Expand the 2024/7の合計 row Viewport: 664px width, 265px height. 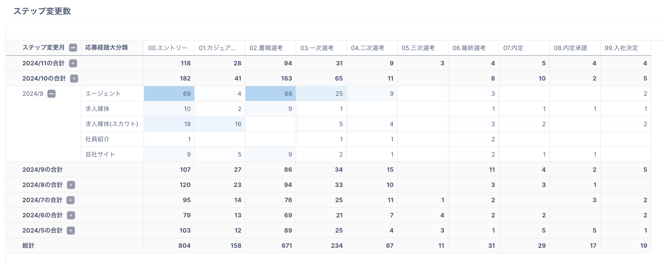pos(70,200)
